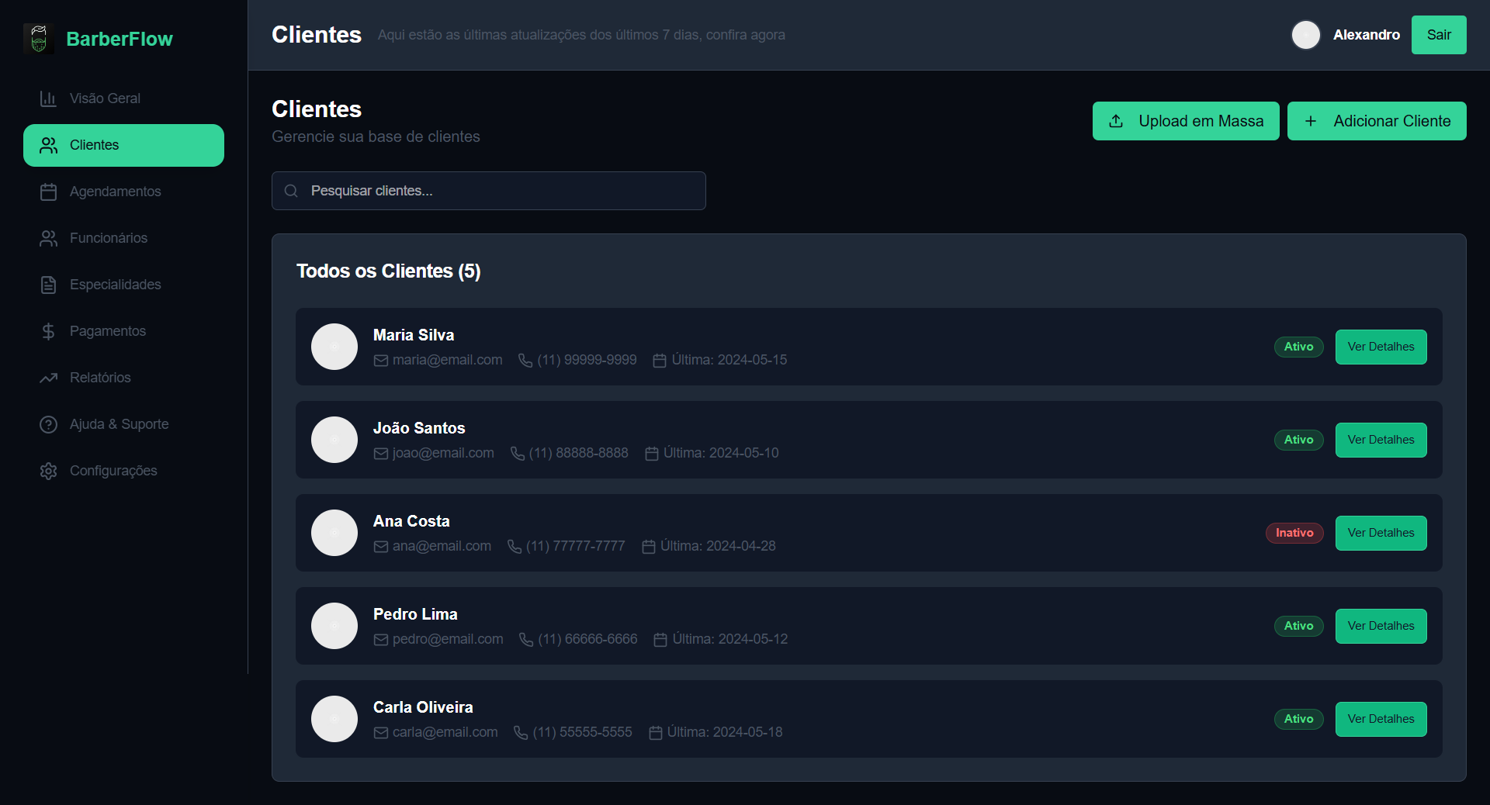Viewport: 1490px width, 805px height.
Task: Click Alexandro's profile avatar
Action: [1305, 35]
